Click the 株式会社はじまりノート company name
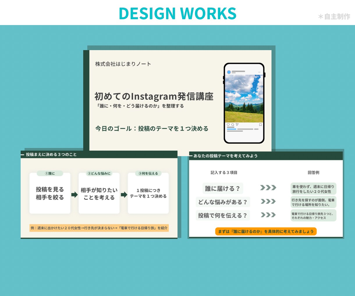This screenshot has width=355, height=296. click(x=123, y=64)
